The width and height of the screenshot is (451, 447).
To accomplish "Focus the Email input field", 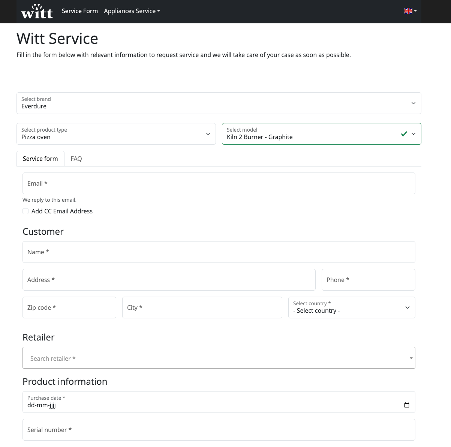I will (x=219, y=183).
